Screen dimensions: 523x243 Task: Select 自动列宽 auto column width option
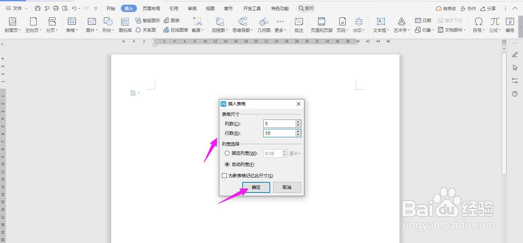point(239,165)
